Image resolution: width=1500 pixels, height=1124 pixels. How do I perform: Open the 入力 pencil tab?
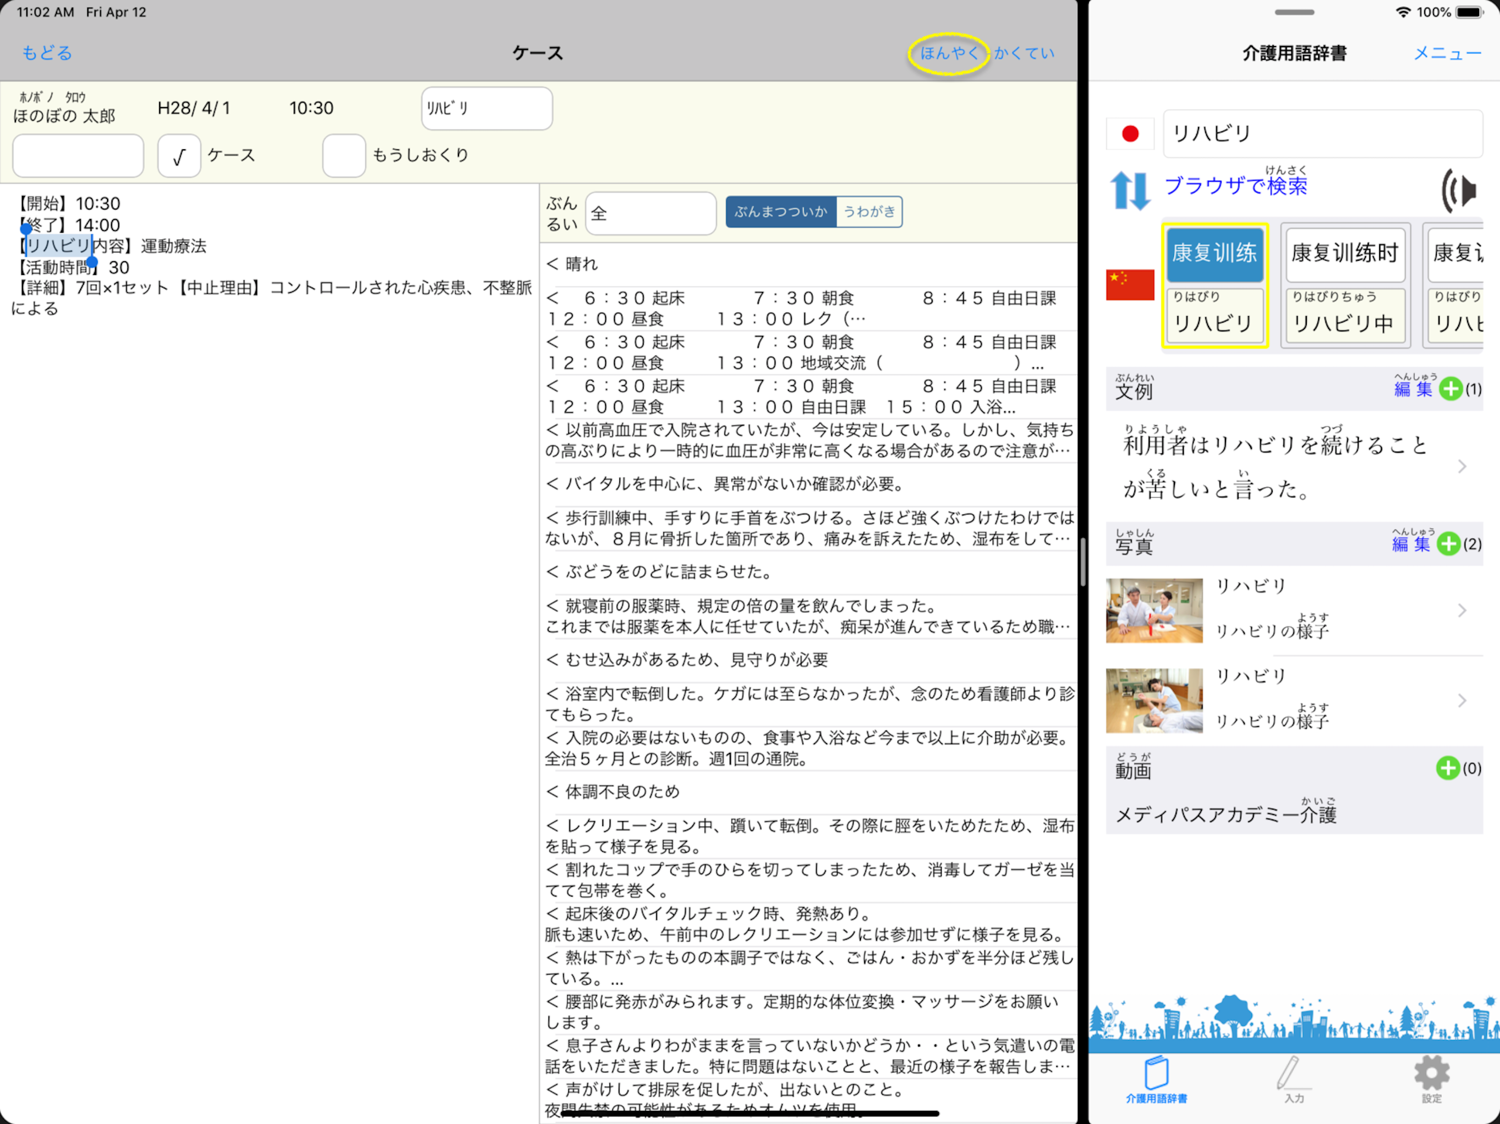(1293, 1079)
